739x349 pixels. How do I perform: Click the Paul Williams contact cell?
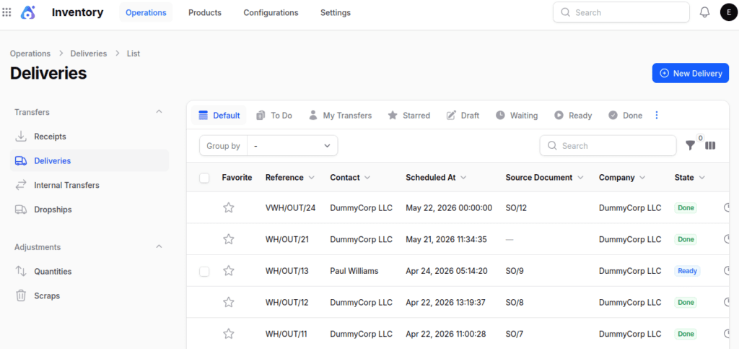tap(354, 271)
